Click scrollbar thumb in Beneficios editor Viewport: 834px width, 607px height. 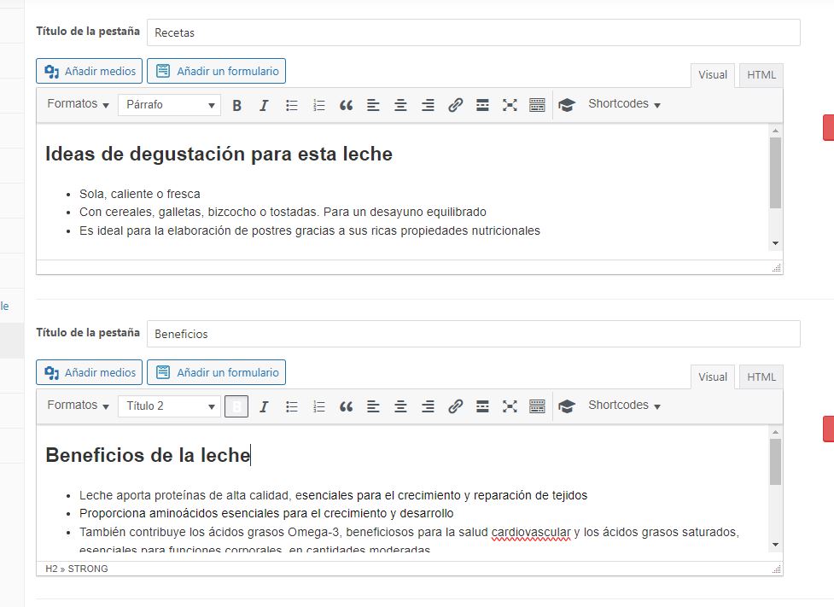tap(775, 462)
